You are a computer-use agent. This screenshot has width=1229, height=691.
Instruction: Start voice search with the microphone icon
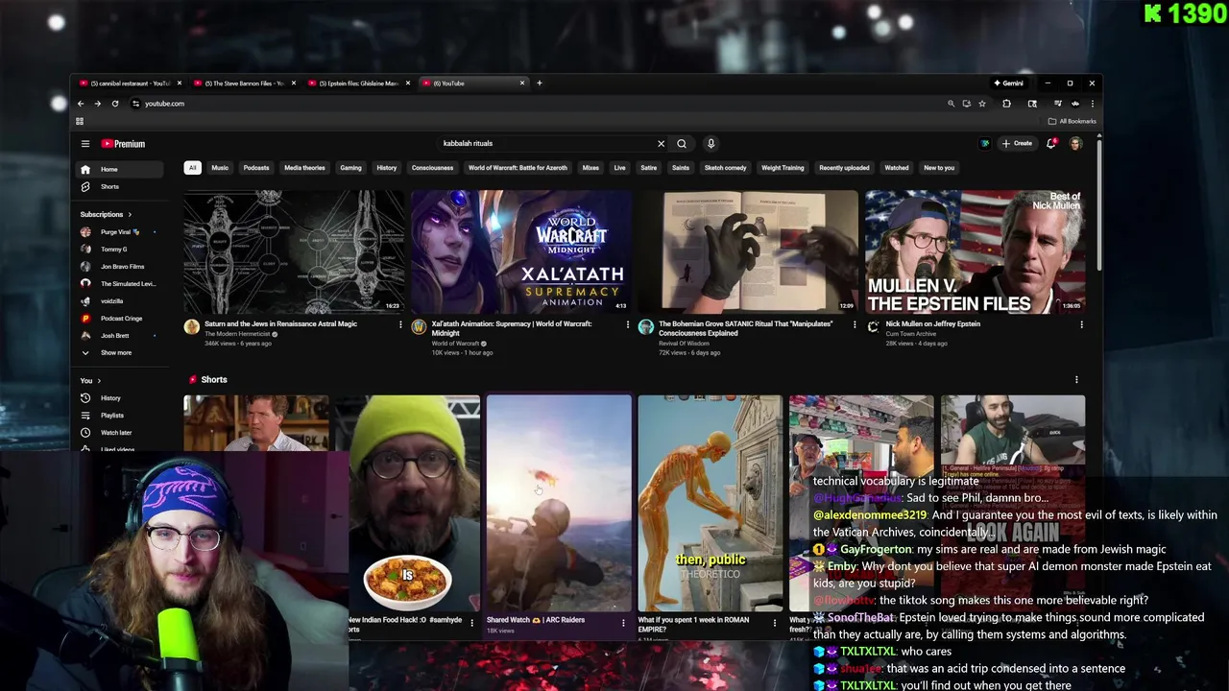pyautogui.click(x=711, y=144)
